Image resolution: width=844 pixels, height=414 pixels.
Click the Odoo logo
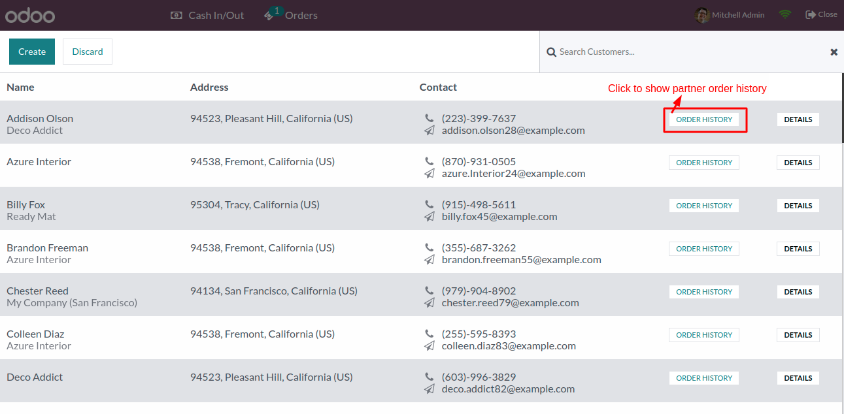(x=30, y=16)
